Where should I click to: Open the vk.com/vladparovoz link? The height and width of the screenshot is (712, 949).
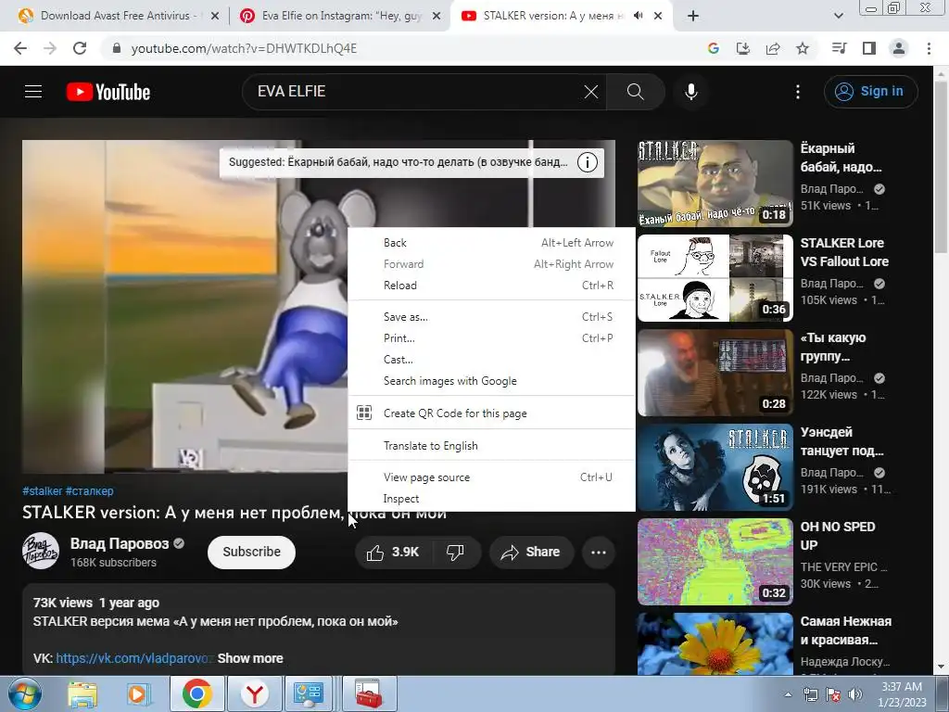(133, 658)
